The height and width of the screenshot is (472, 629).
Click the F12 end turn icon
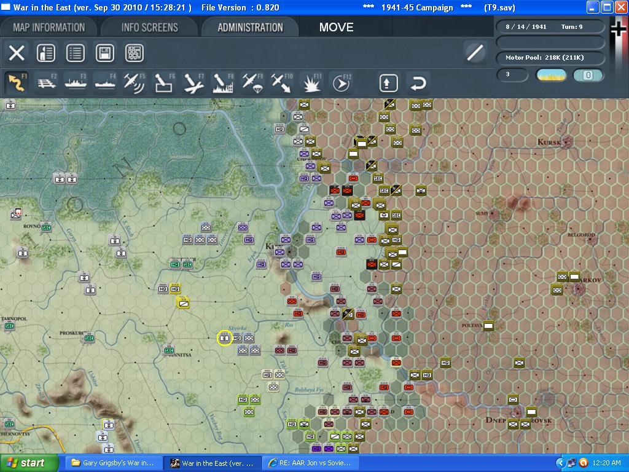point(341,83)
